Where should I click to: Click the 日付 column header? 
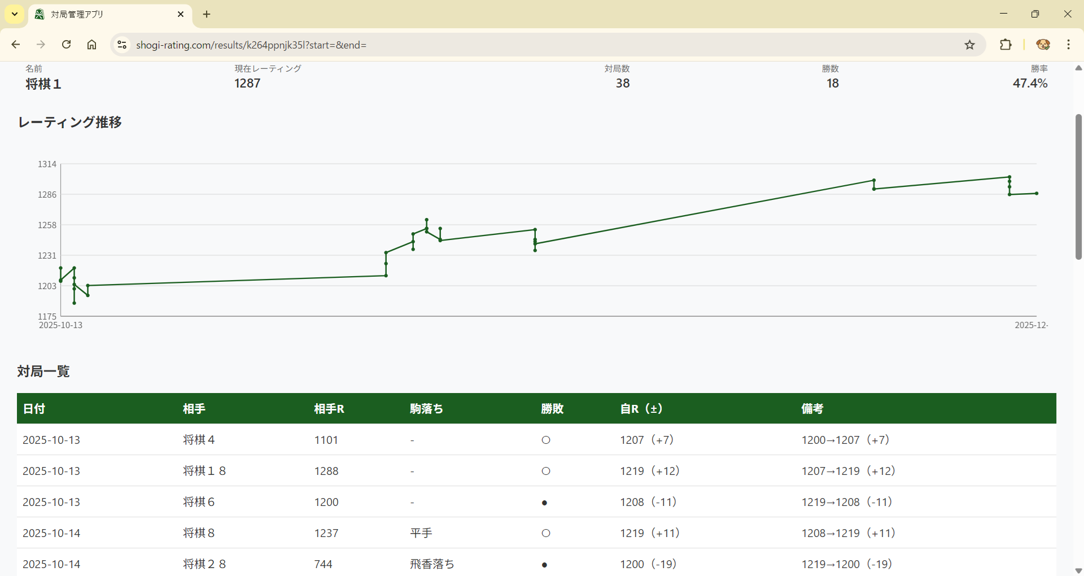(x=34, y=408)
